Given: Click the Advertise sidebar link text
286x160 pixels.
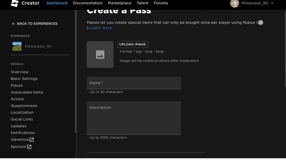Looking at the screenshot, I should [20, 140].
